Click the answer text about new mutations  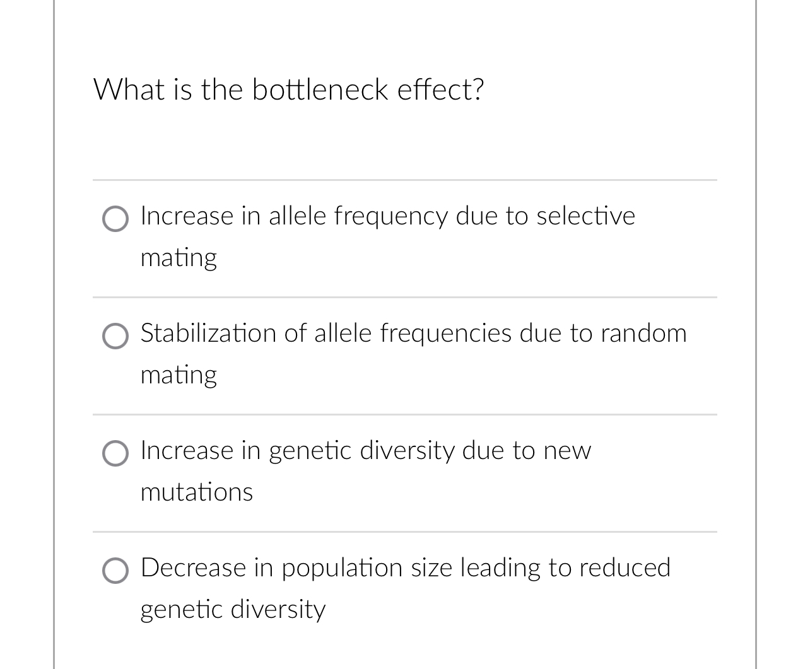coord(365,451)
